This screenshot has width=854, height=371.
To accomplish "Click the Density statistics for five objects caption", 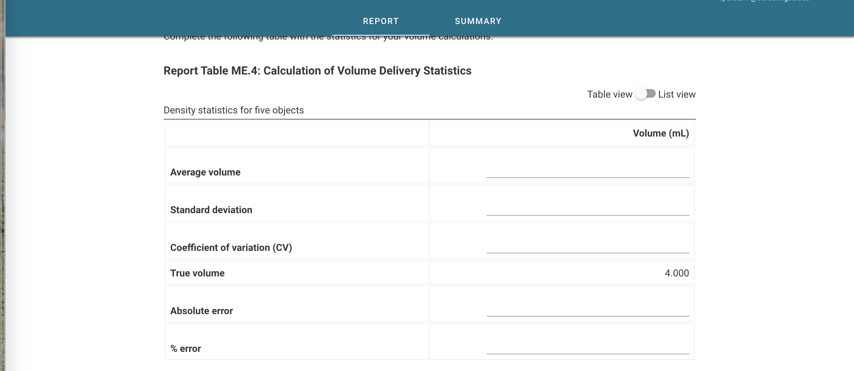I will click(x=233, y=110).
